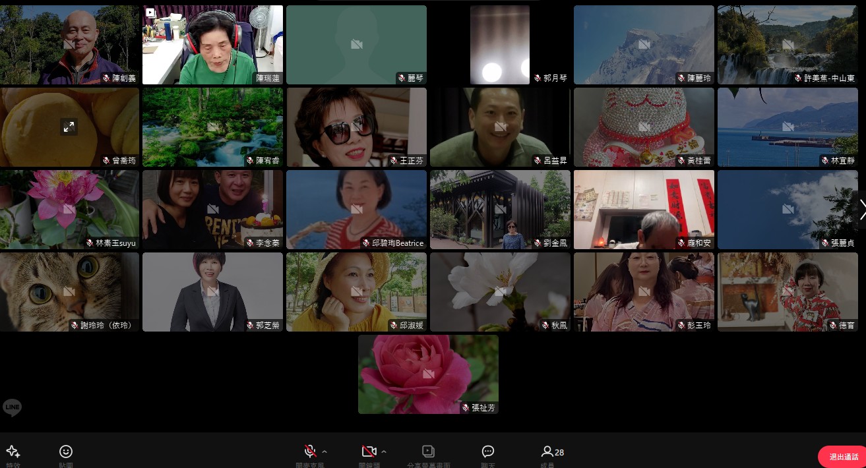
Task: Open the members list showing 28
Action: pos(553,452)
